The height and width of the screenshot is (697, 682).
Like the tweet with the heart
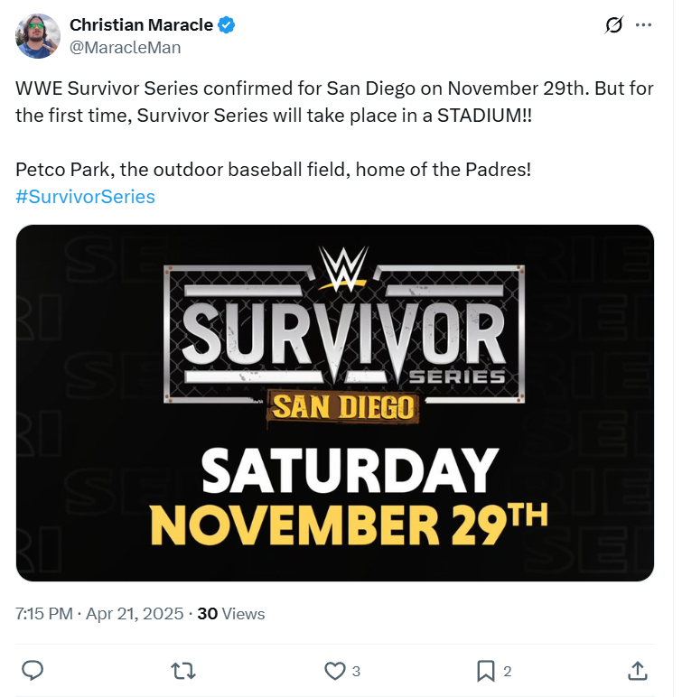[x=334, y=670]
